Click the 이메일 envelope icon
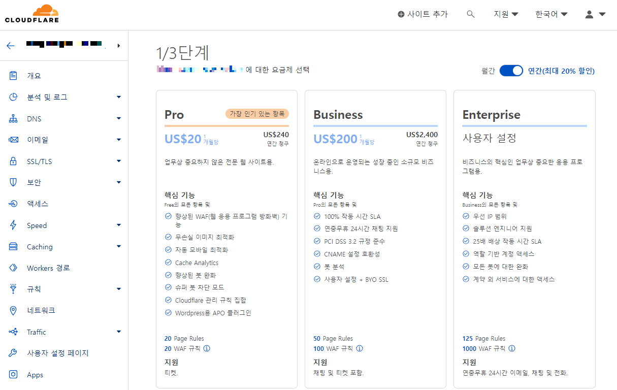The width and height of the screenshot is (617, 390). coord(14,140)
